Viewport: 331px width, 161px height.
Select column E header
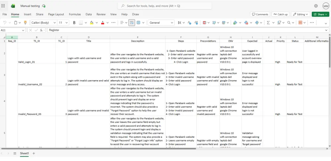138,37
